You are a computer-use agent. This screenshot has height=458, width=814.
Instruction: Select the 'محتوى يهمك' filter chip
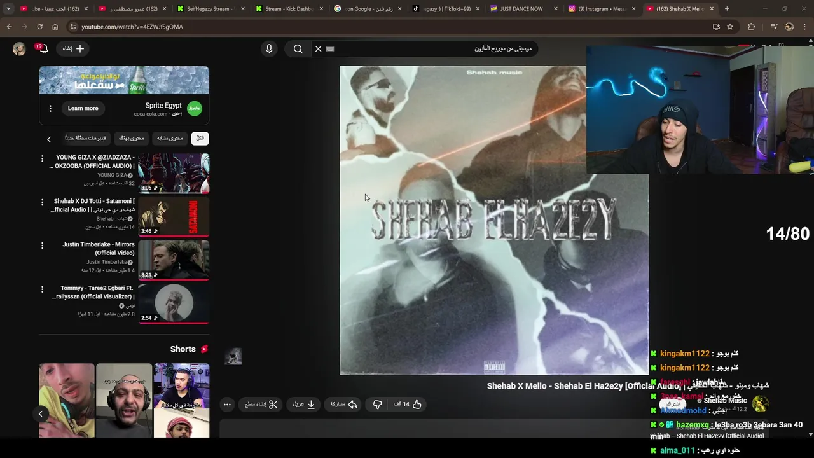coord(132,138)
